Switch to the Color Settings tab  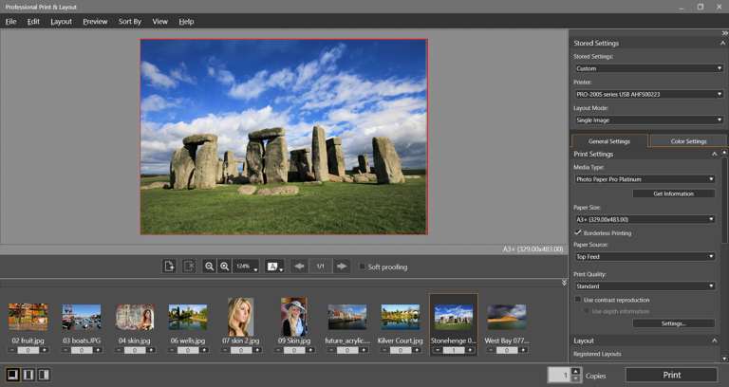click(688, 141)
